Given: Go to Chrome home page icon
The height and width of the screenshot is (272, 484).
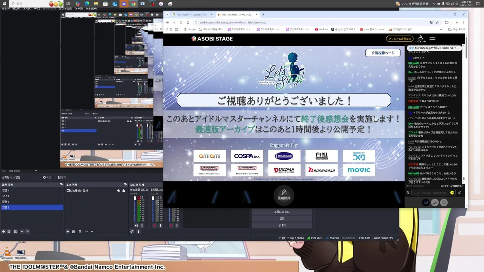Looking at the screenshot, I should 188,22.
